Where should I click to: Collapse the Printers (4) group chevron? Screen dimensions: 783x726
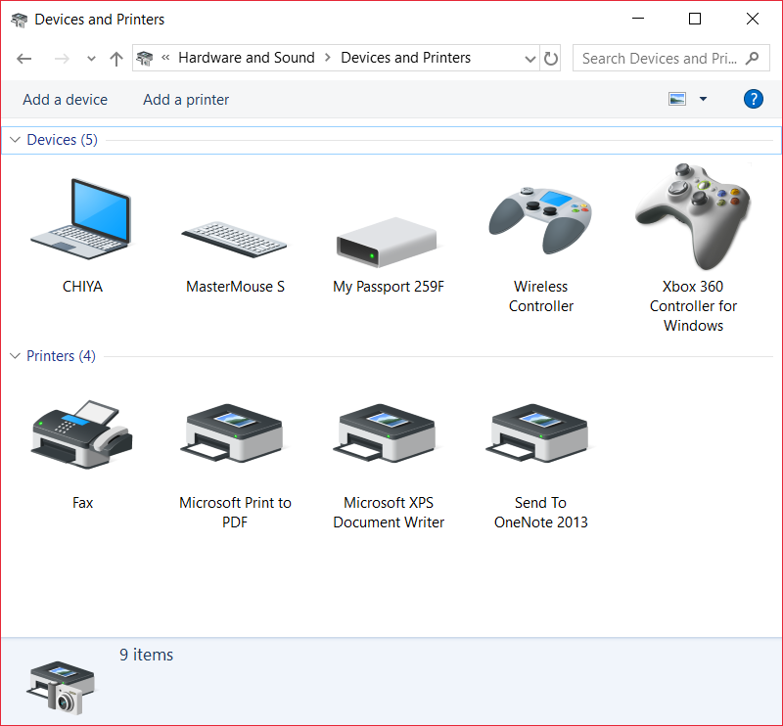point(15,356)
